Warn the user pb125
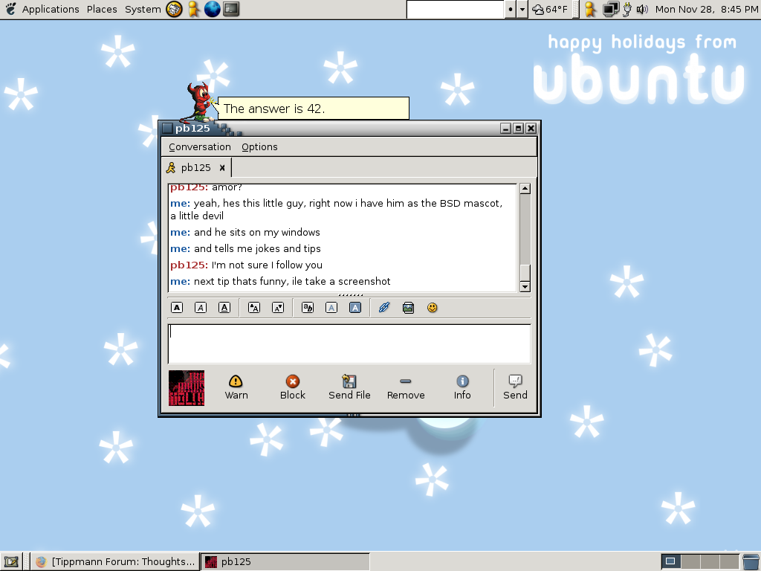Screen dimensions: 761x571 [236, 387]
